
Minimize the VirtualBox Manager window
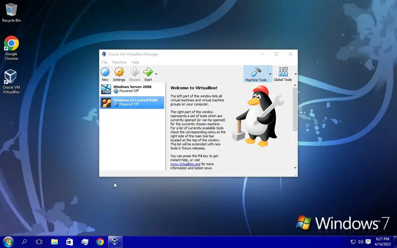262,54
